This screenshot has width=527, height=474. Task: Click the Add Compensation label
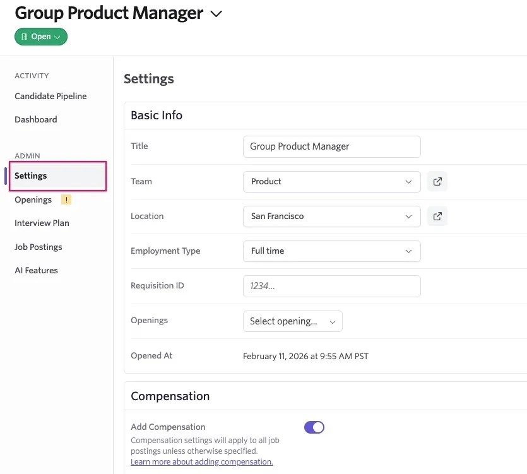coord(168,427)
